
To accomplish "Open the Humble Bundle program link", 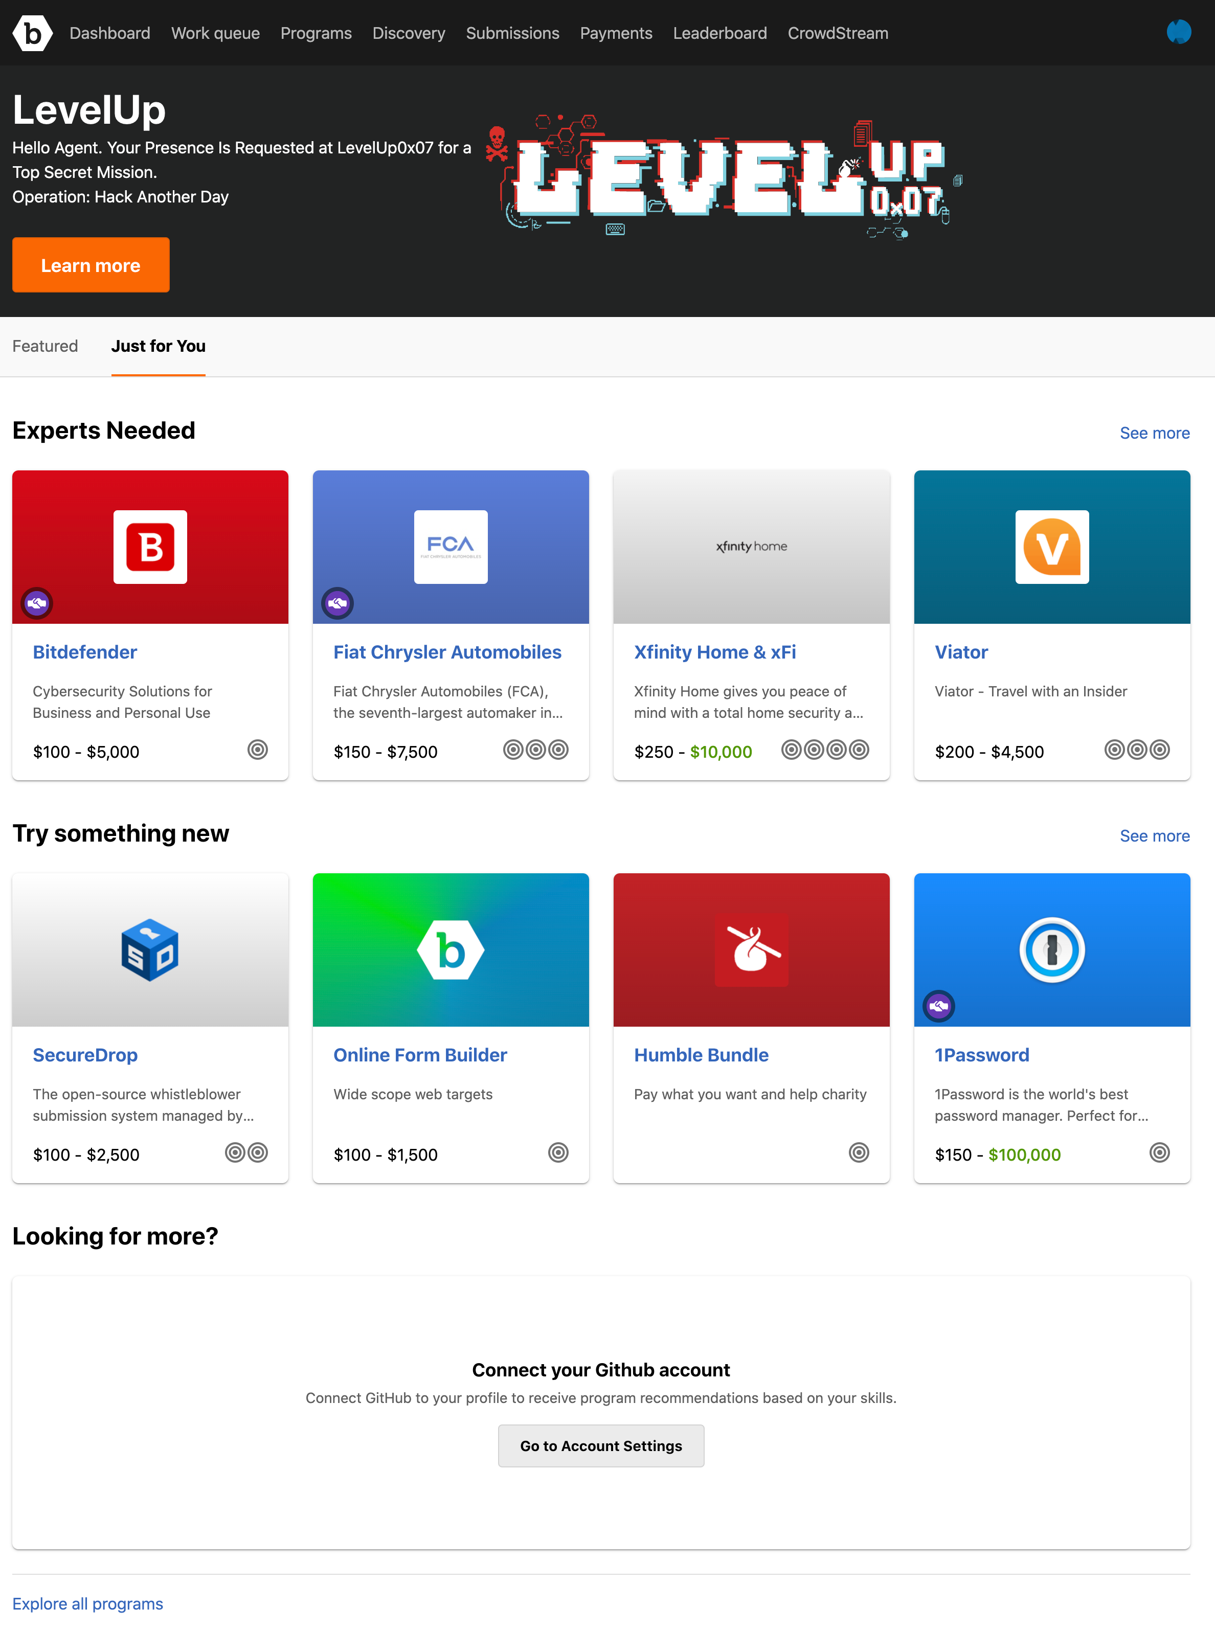I will click(x=701, y=1055).
